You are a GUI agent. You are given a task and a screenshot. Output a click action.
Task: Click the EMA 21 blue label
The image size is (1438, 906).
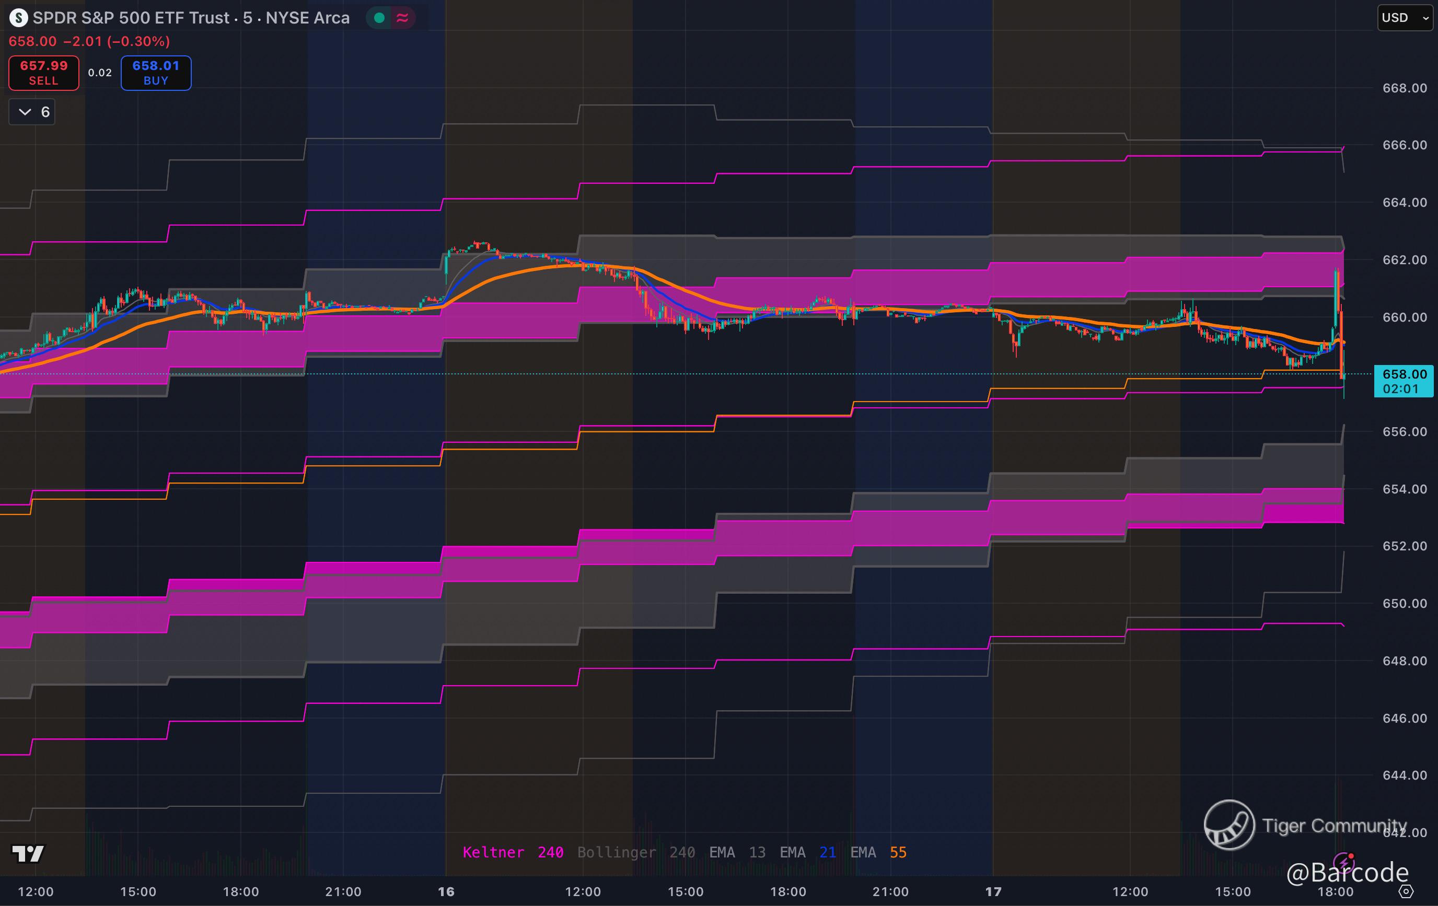click(x=807, y=852)
